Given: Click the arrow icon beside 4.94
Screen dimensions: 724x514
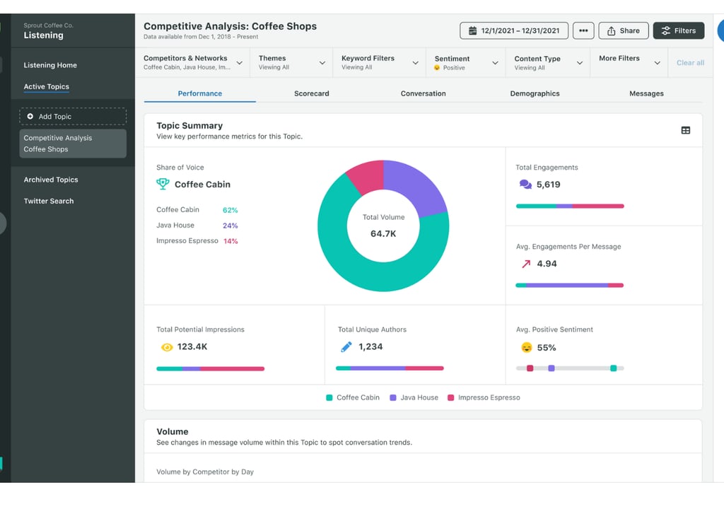Looking at the screenshot, I should [526, 264].
